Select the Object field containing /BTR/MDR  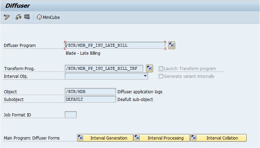pos(90,92)
